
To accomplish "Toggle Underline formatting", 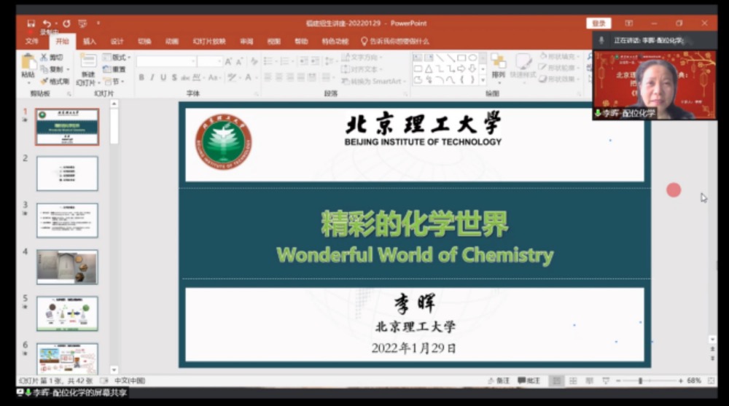I will [x=163, y=78].
